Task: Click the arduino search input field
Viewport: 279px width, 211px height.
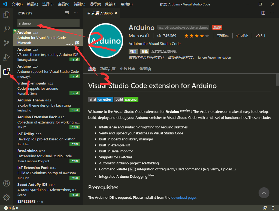Action: click(x=48, y=23)
